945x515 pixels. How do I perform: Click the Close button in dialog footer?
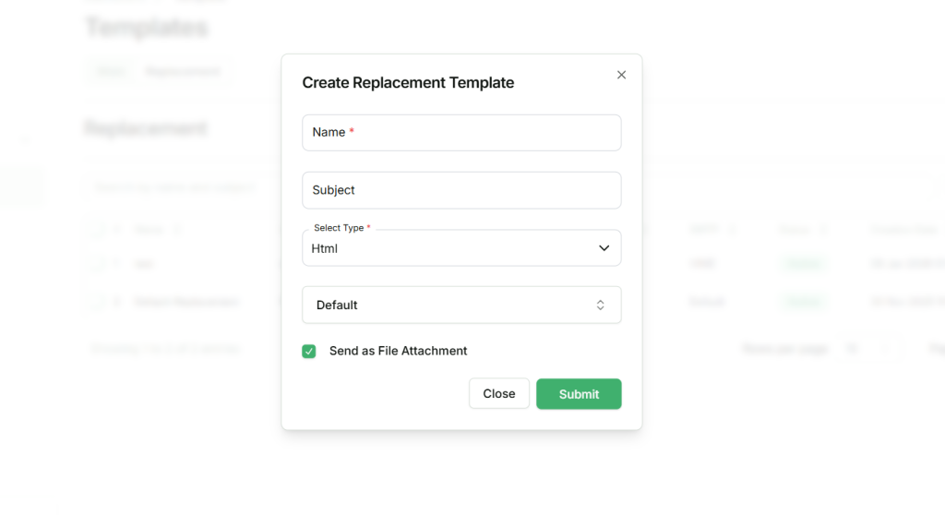[499, 394]
